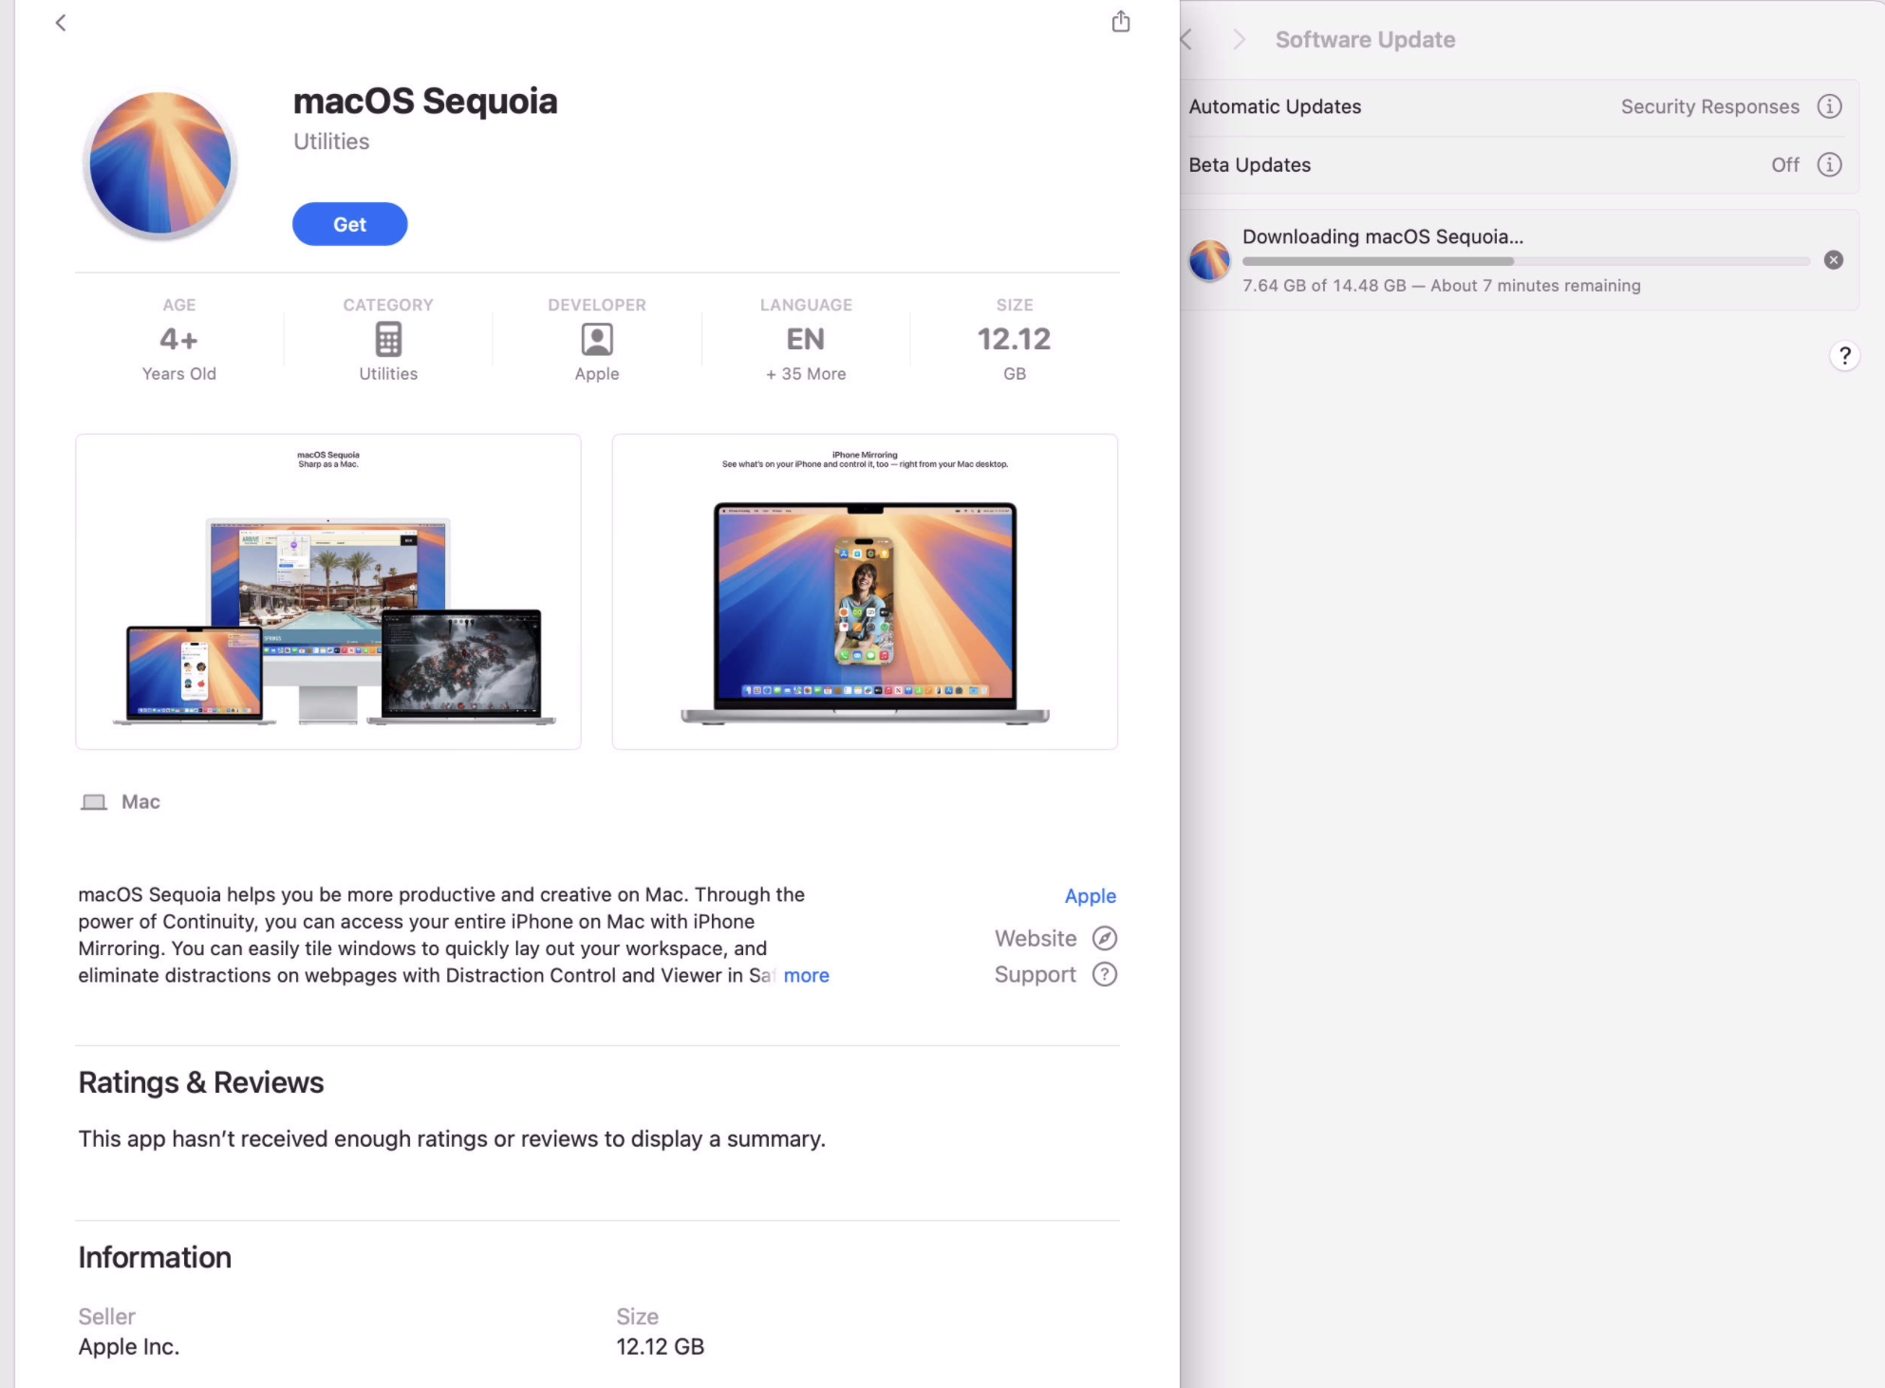The image size is (1885, 1388).
Task: Click the Automatic Updates row
Action: 1275,107
